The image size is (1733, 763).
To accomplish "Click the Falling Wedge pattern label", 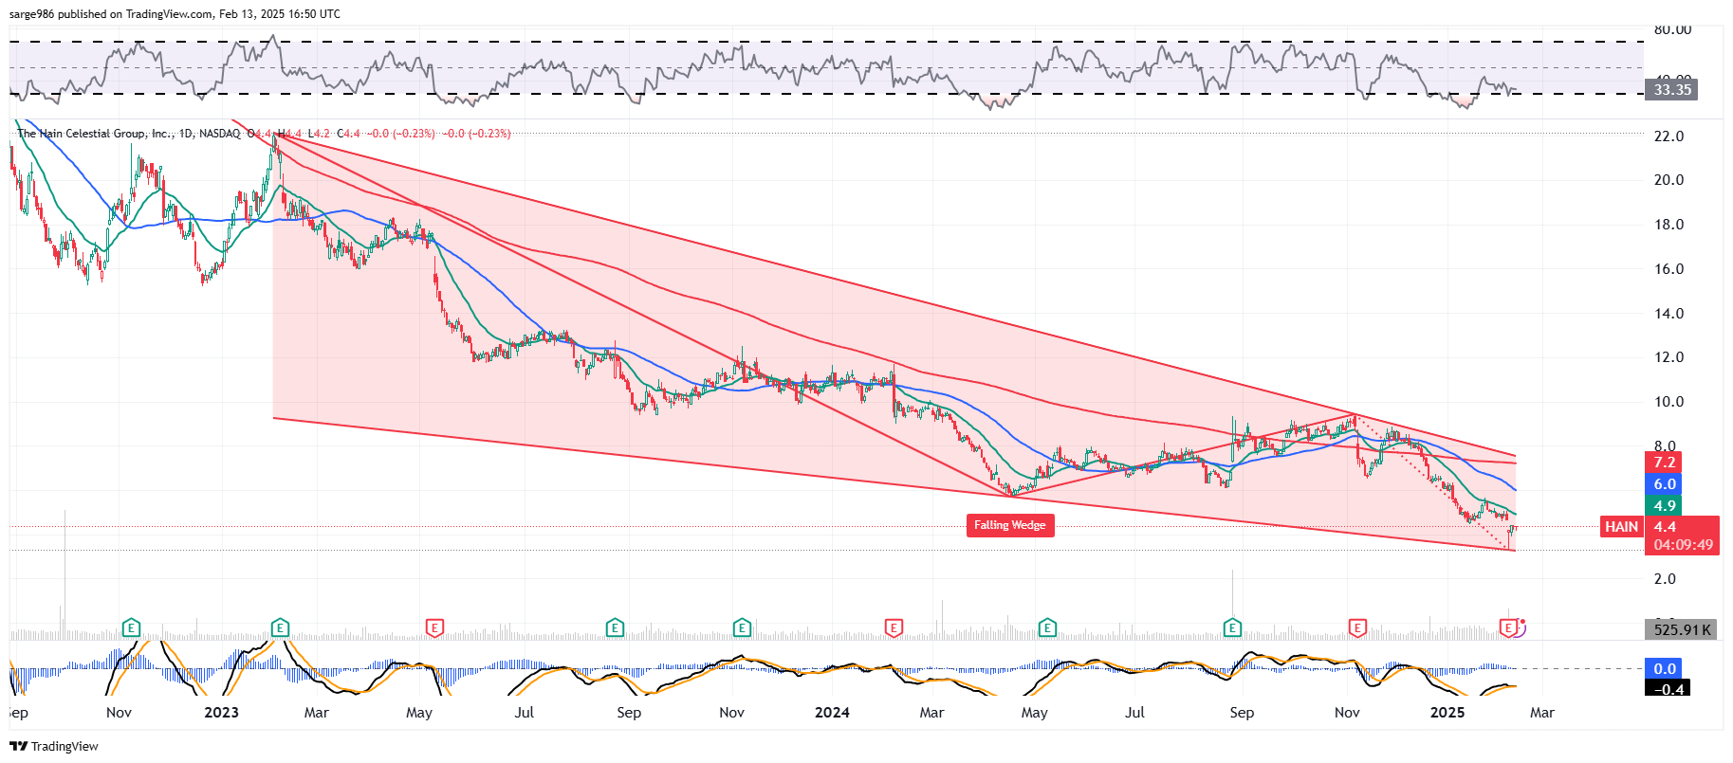I will click(x=1009, y=525).
